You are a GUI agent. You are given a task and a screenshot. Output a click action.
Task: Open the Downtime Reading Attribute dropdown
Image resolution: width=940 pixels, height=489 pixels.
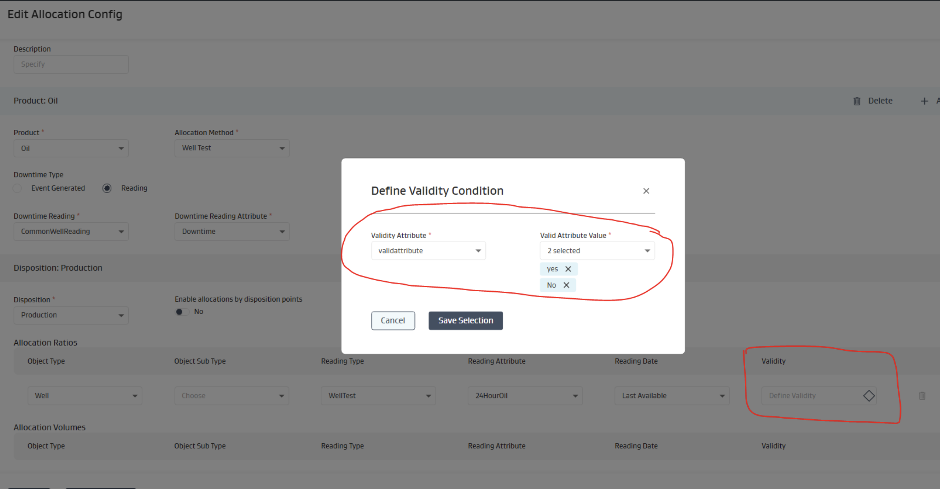(x=232, y=232)
